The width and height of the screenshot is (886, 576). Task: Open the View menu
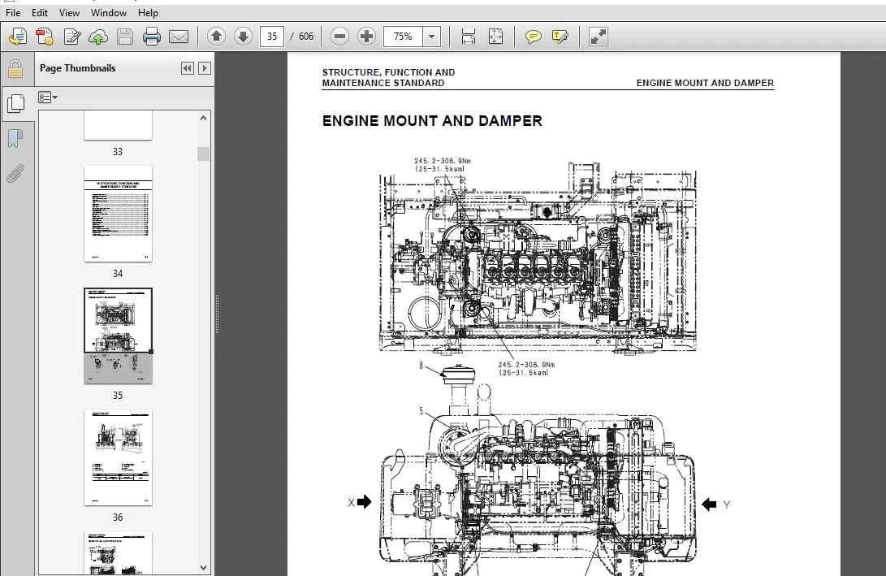[x=70, y=12]
